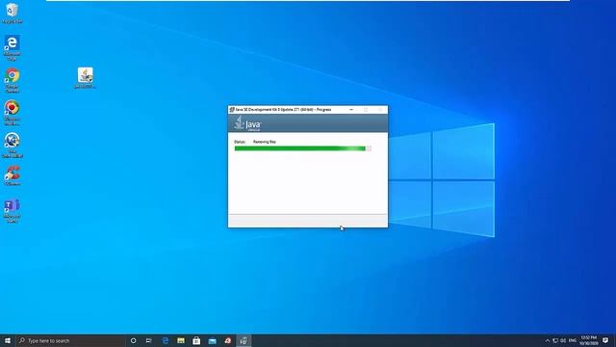The width and height of the screenshot is (616, 347).
Task: Open the red Office icon on the taskbar
Action: [x=228, y=340]
